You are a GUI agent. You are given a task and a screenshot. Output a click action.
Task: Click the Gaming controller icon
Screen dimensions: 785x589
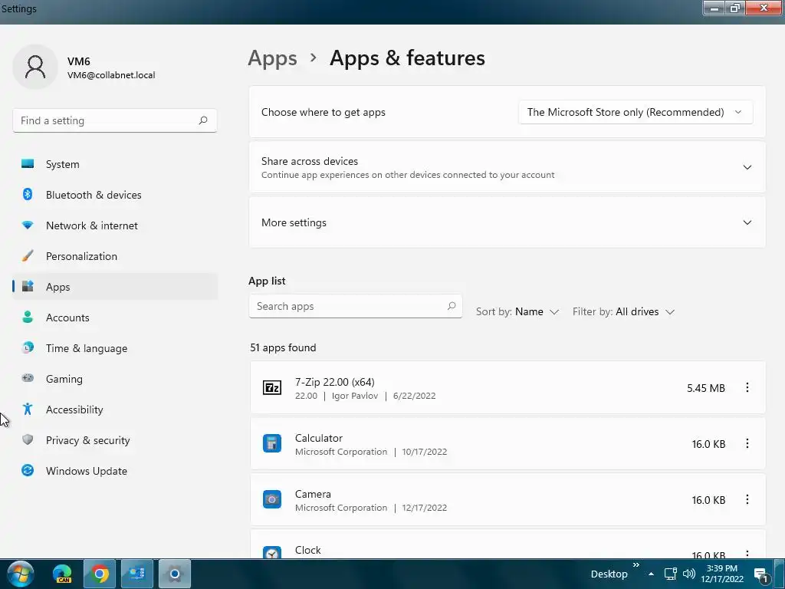pos(28,378)
